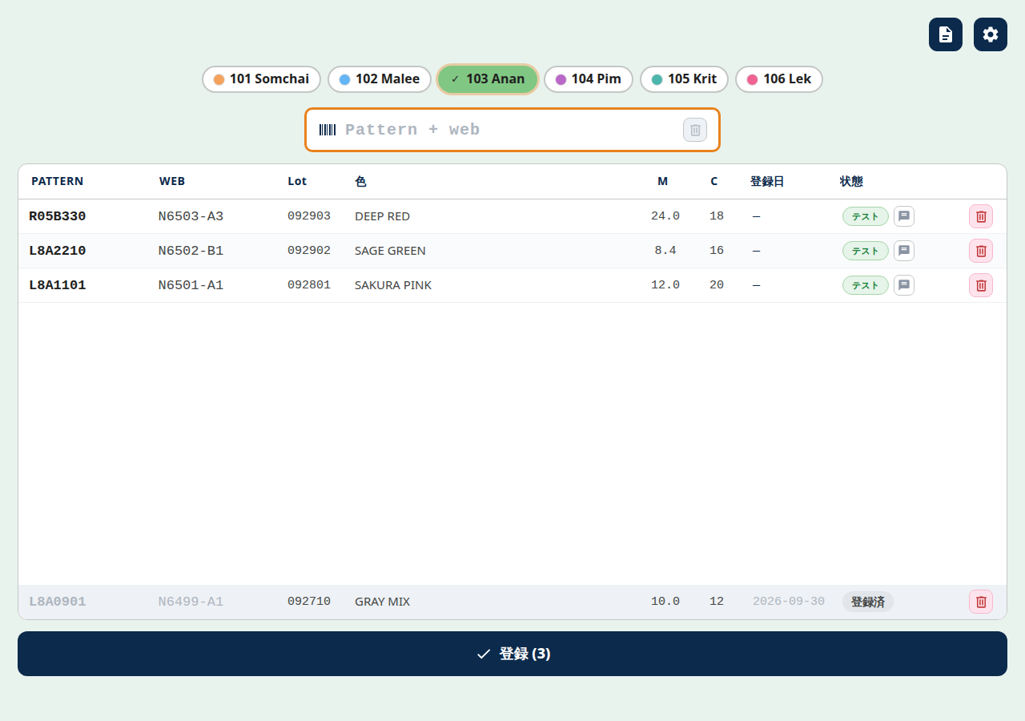Select worker 101 Somchai

(x=261, y=79)
